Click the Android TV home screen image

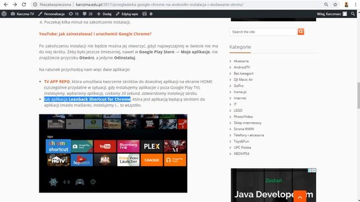113,153
